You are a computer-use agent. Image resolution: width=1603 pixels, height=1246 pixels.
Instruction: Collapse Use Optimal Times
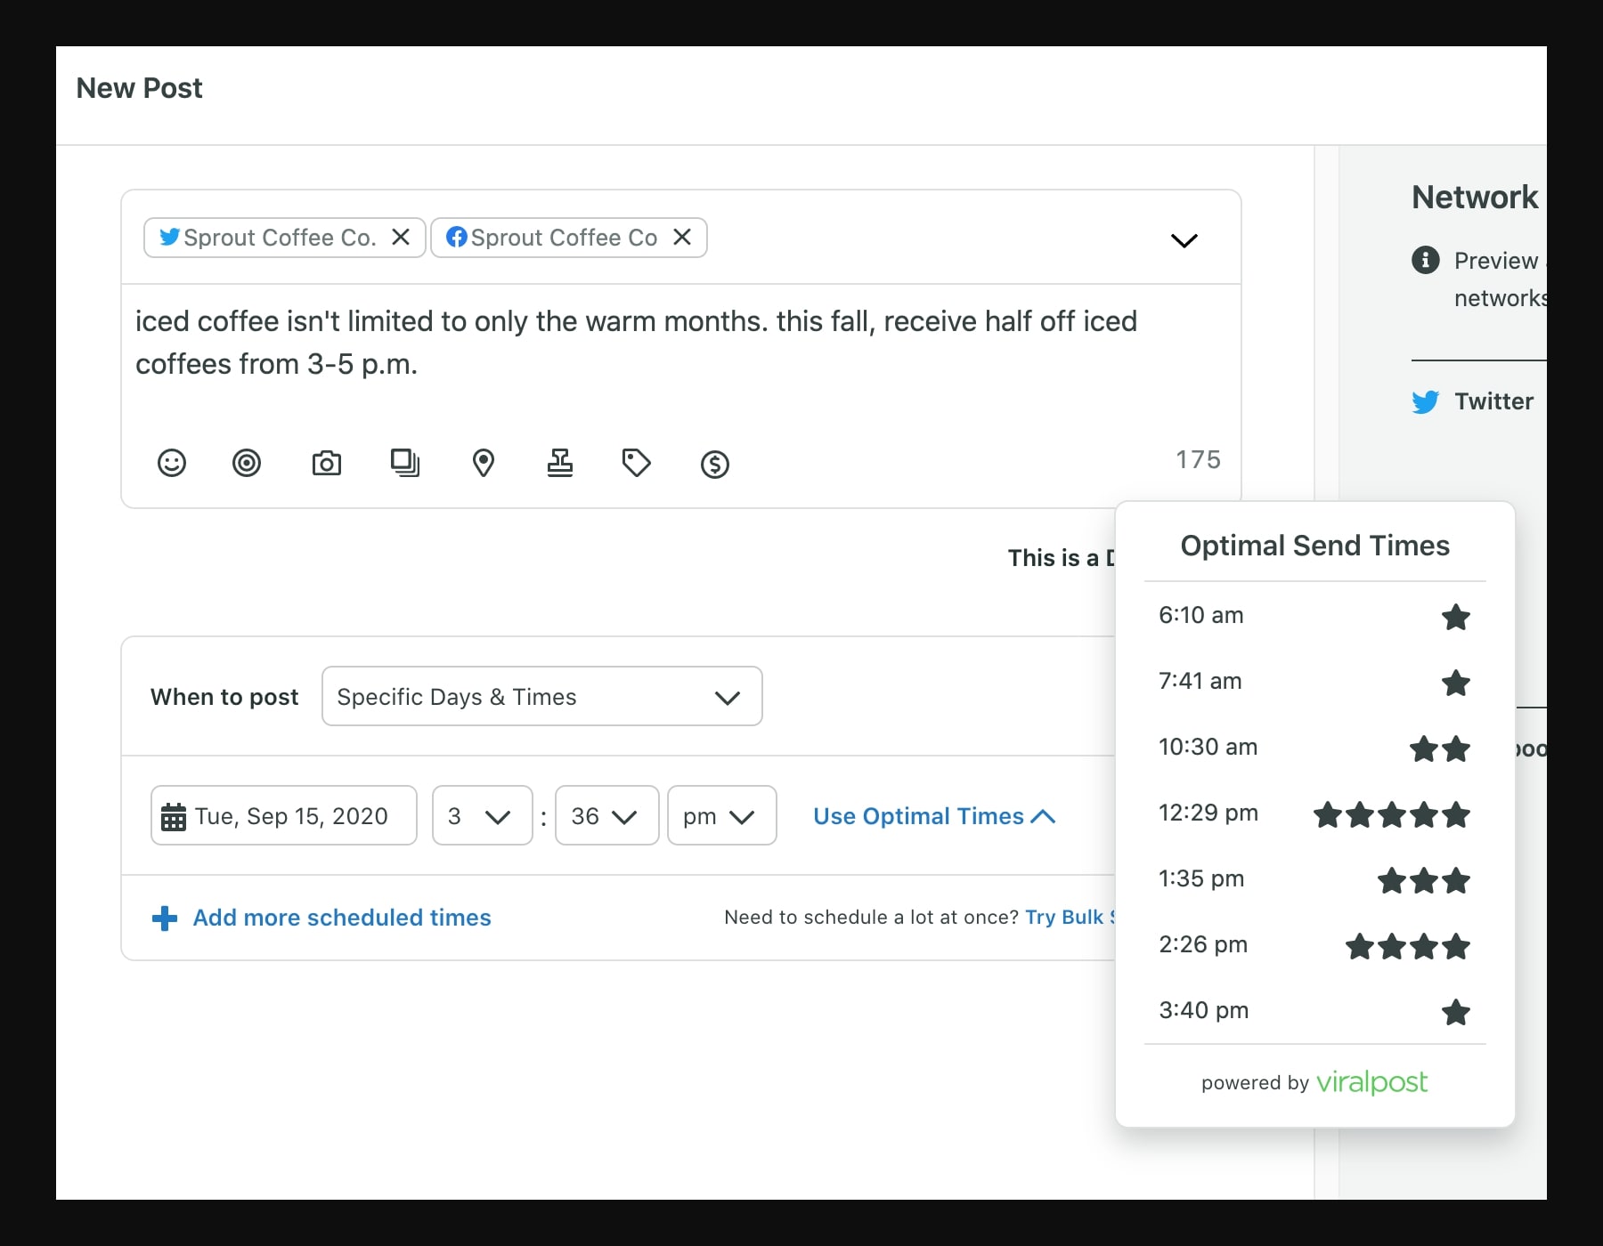[933, 816]
